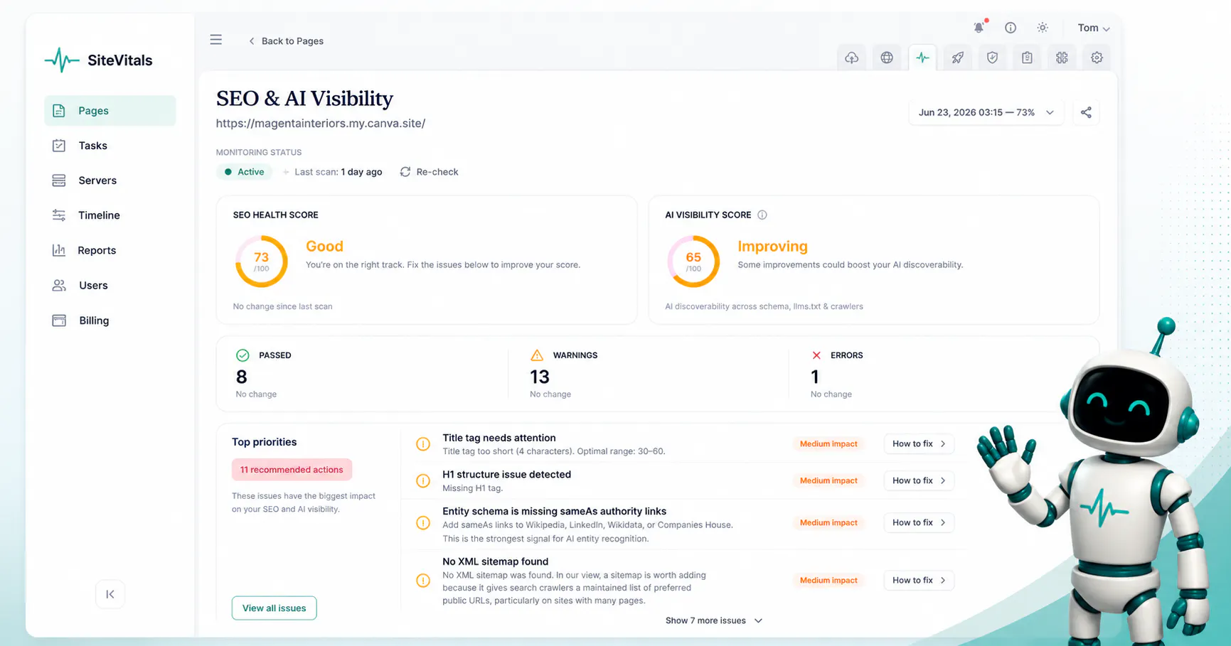Click the info icon in top bar
This screenshot has height=646, width=1231.
tap(1011, 28)
